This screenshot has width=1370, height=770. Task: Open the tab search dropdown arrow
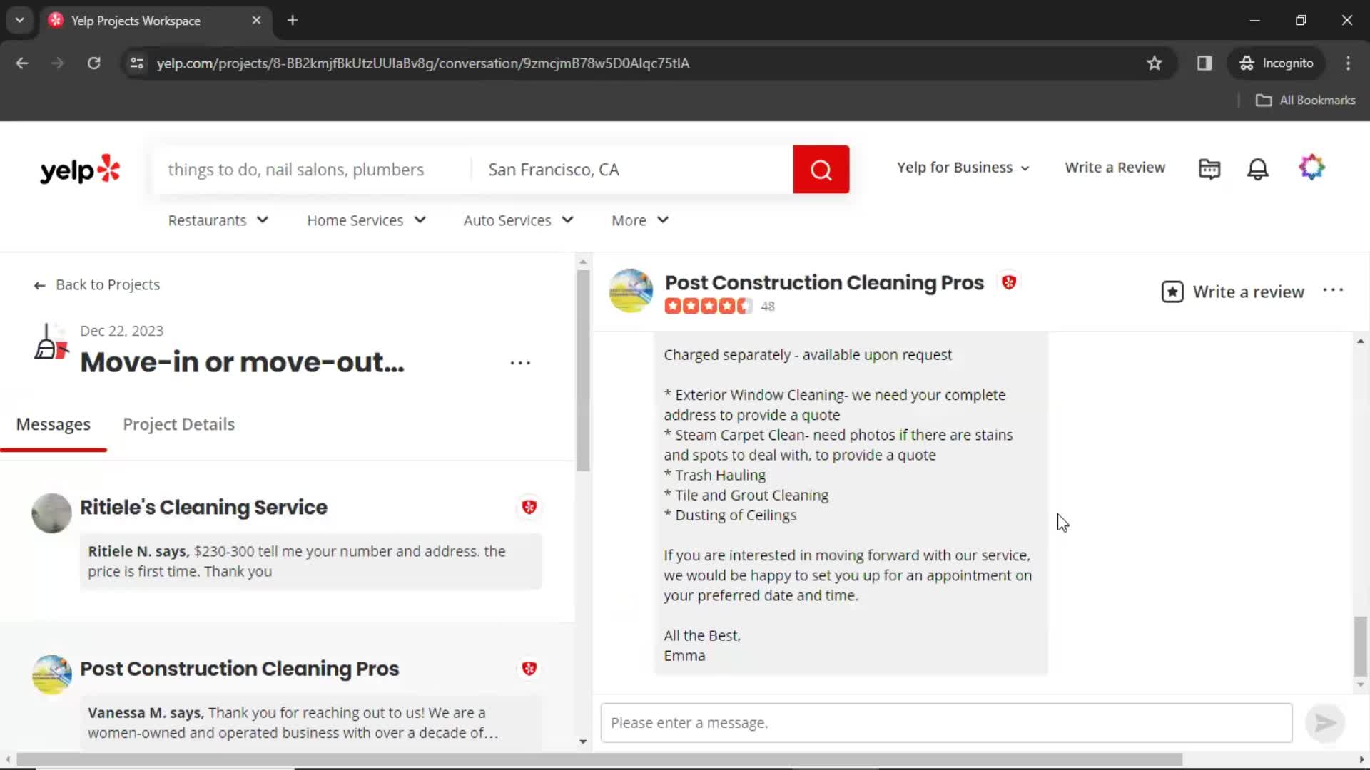pos(20,21)
